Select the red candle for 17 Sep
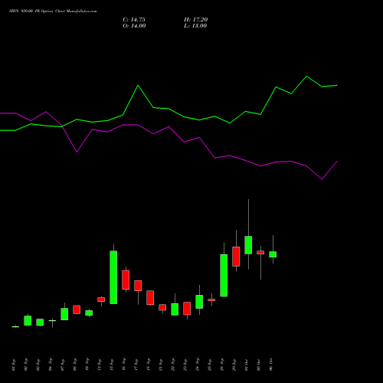Screen dimensions: 383x383 coord(138,286)
